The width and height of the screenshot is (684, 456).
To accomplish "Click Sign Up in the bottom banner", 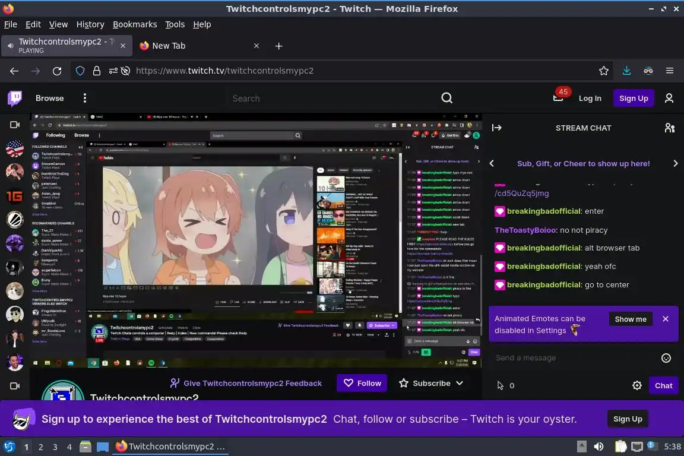I will click(x=628, y=419).
